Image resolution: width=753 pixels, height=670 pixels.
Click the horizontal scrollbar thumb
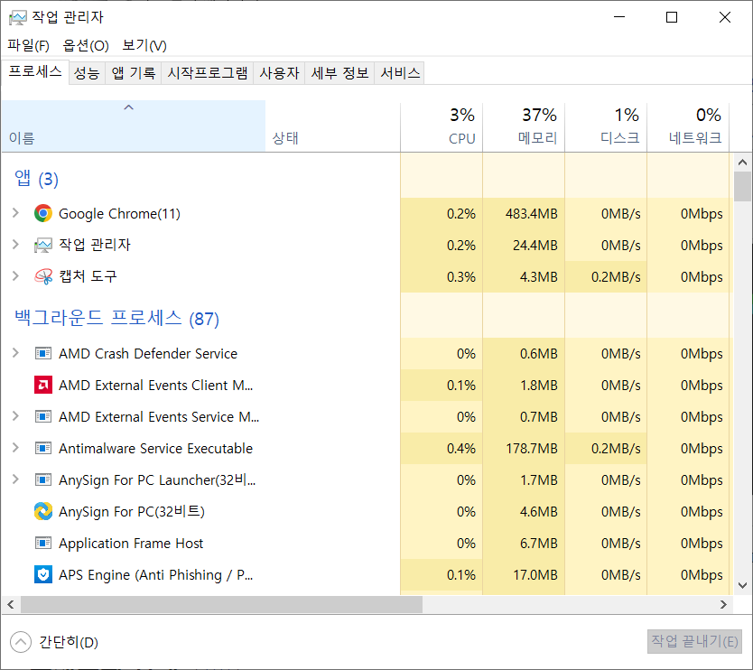tap(221, 605)
